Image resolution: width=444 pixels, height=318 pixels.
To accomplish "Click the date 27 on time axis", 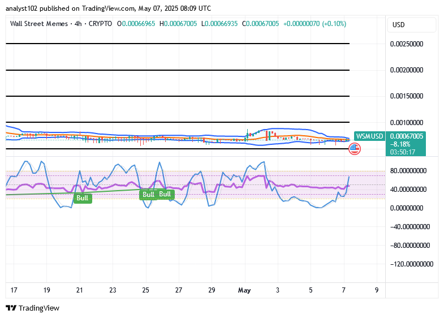I will tap(178, 290).
